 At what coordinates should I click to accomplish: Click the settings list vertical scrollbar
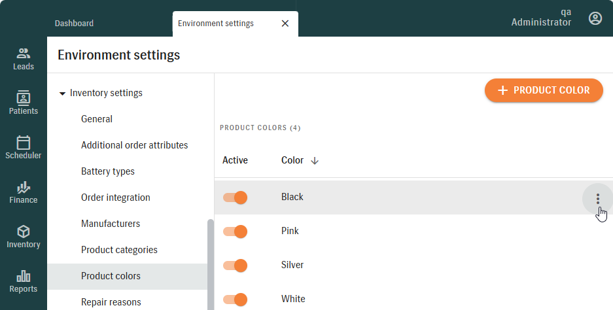coord(211,262)
